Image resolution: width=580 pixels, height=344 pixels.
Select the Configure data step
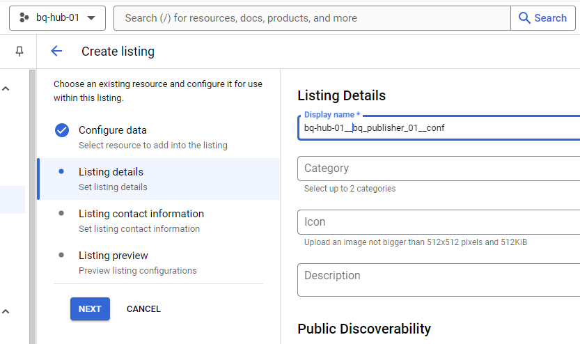(113, 130)
